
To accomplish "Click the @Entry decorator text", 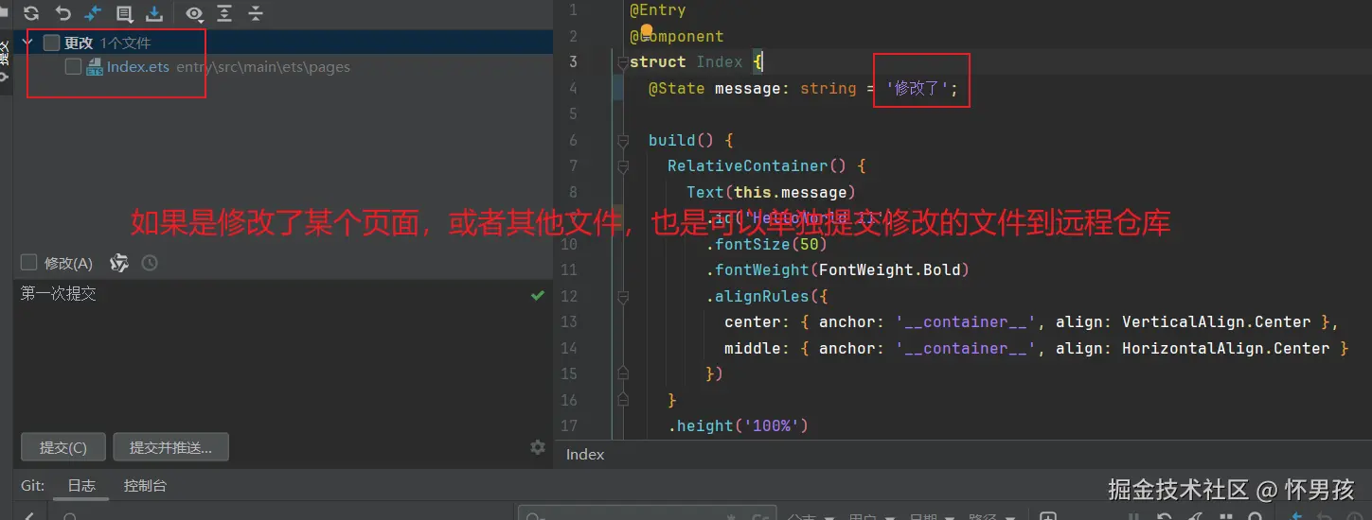I will (658, 9).
